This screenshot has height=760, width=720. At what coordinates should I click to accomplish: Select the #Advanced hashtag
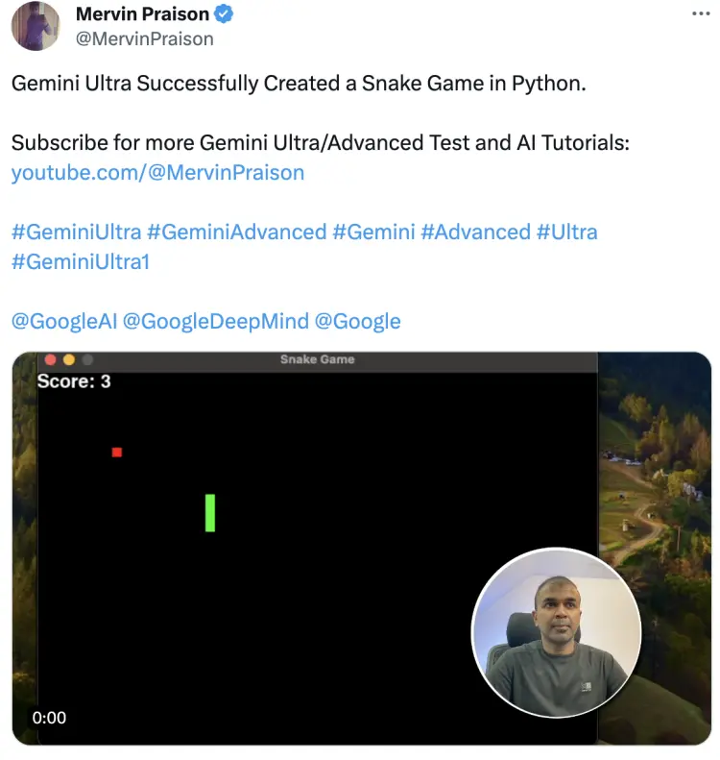[x=476, y=232]
